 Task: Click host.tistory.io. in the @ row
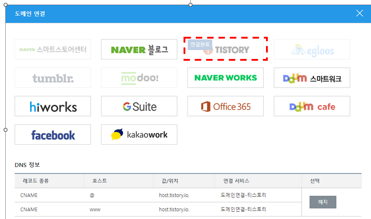tap(174, 195)
